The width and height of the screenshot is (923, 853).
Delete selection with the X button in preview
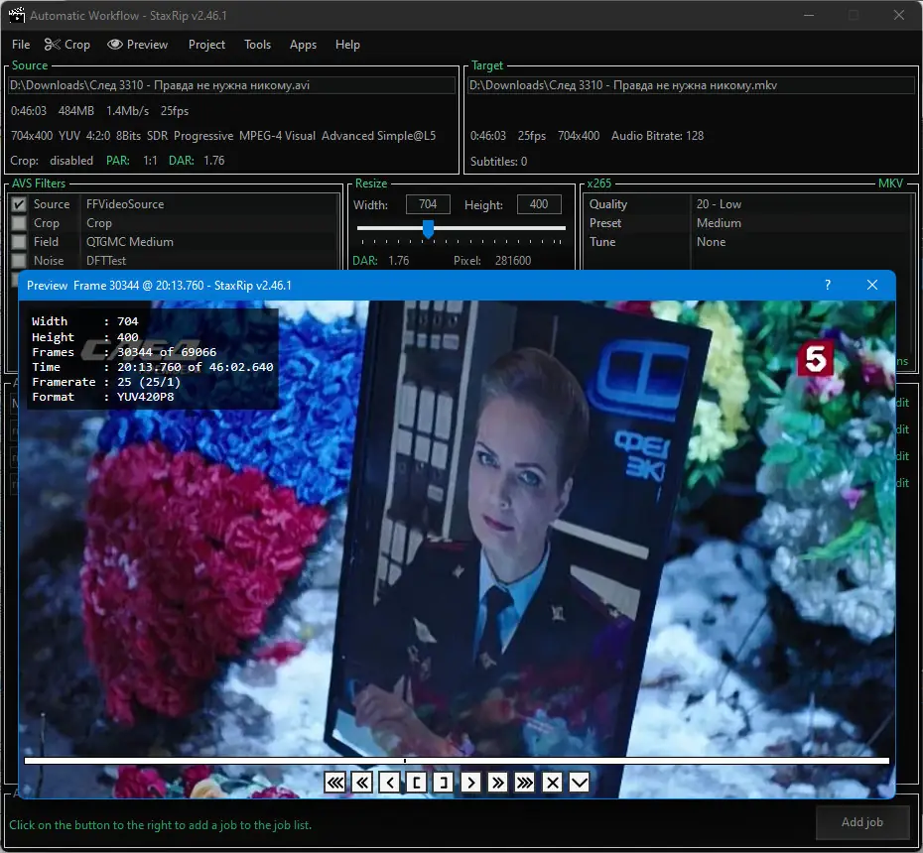click(x=553, y=783)
